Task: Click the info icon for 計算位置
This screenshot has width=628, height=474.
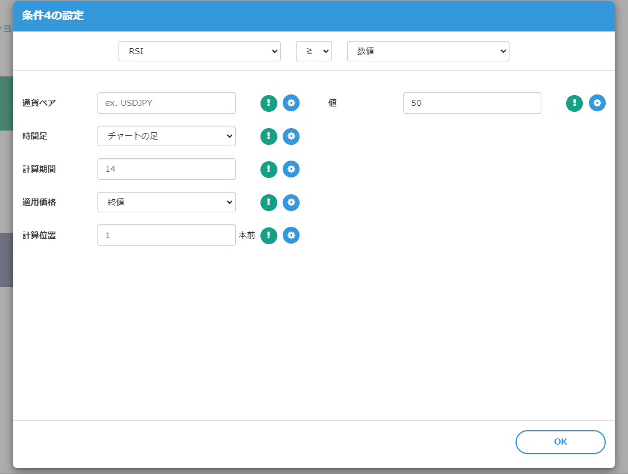Action: (269, 235)
